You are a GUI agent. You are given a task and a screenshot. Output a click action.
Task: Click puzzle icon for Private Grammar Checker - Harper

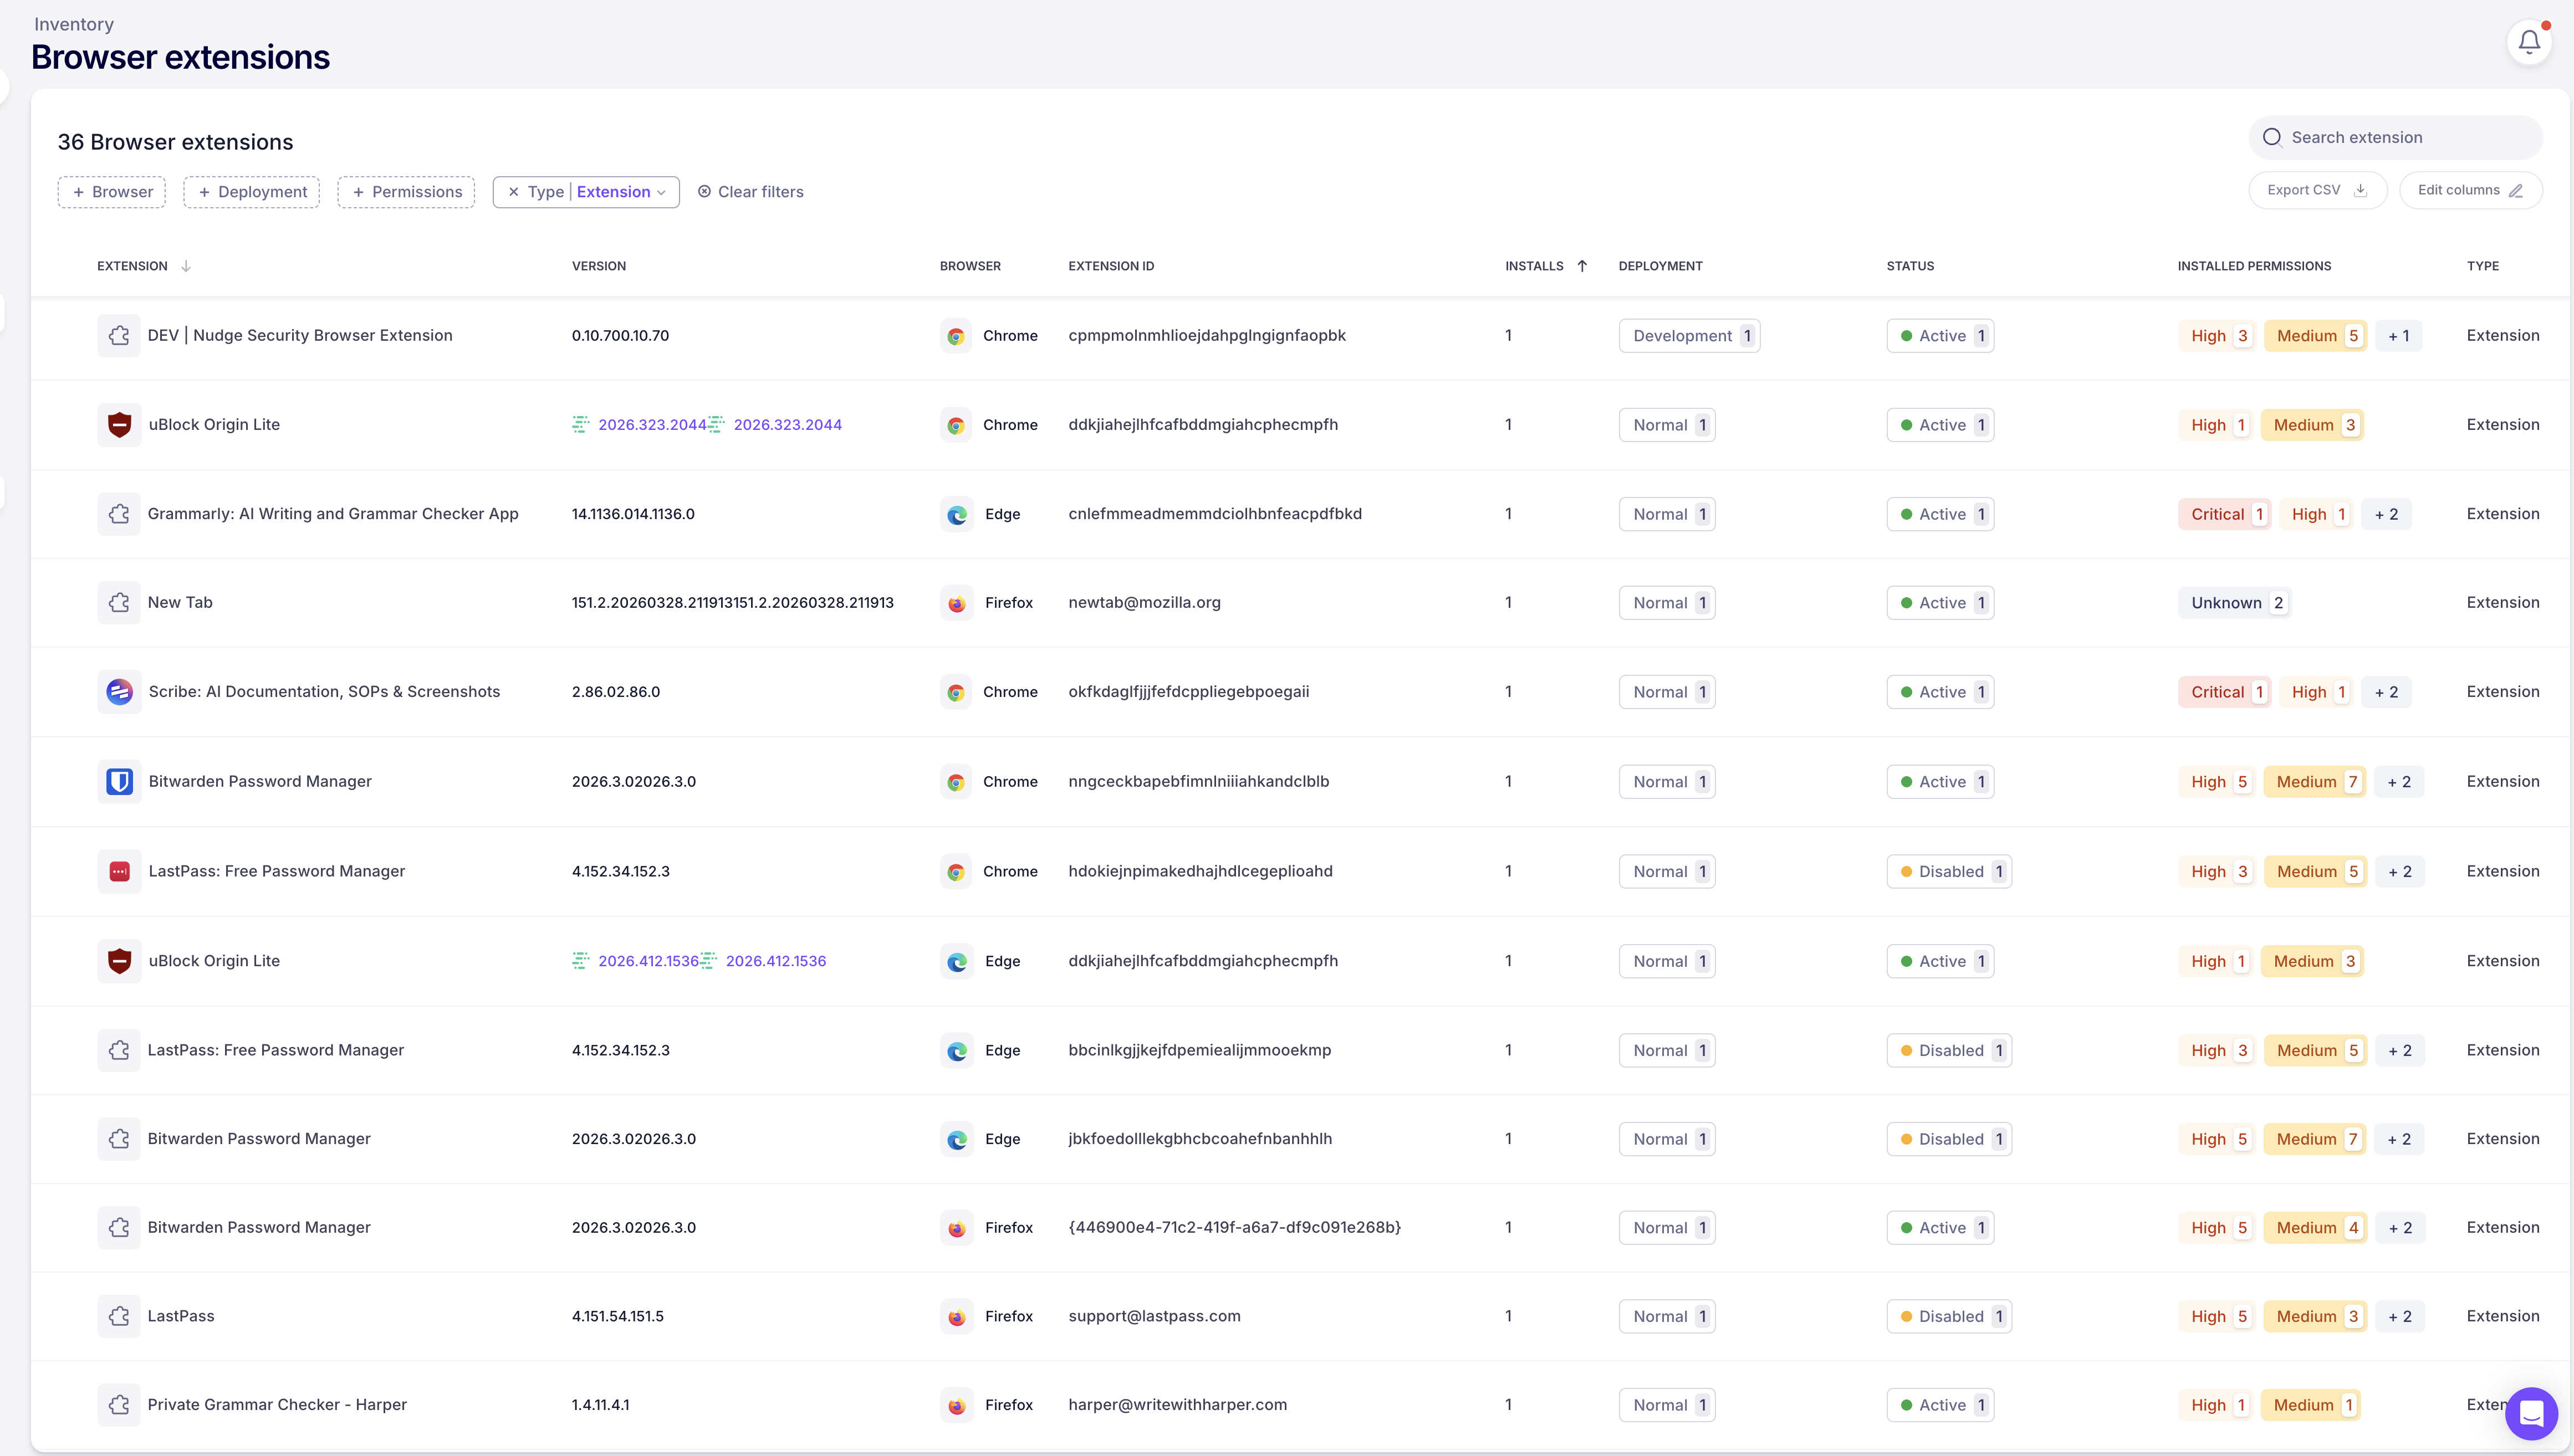click(x=119, y=1405)
